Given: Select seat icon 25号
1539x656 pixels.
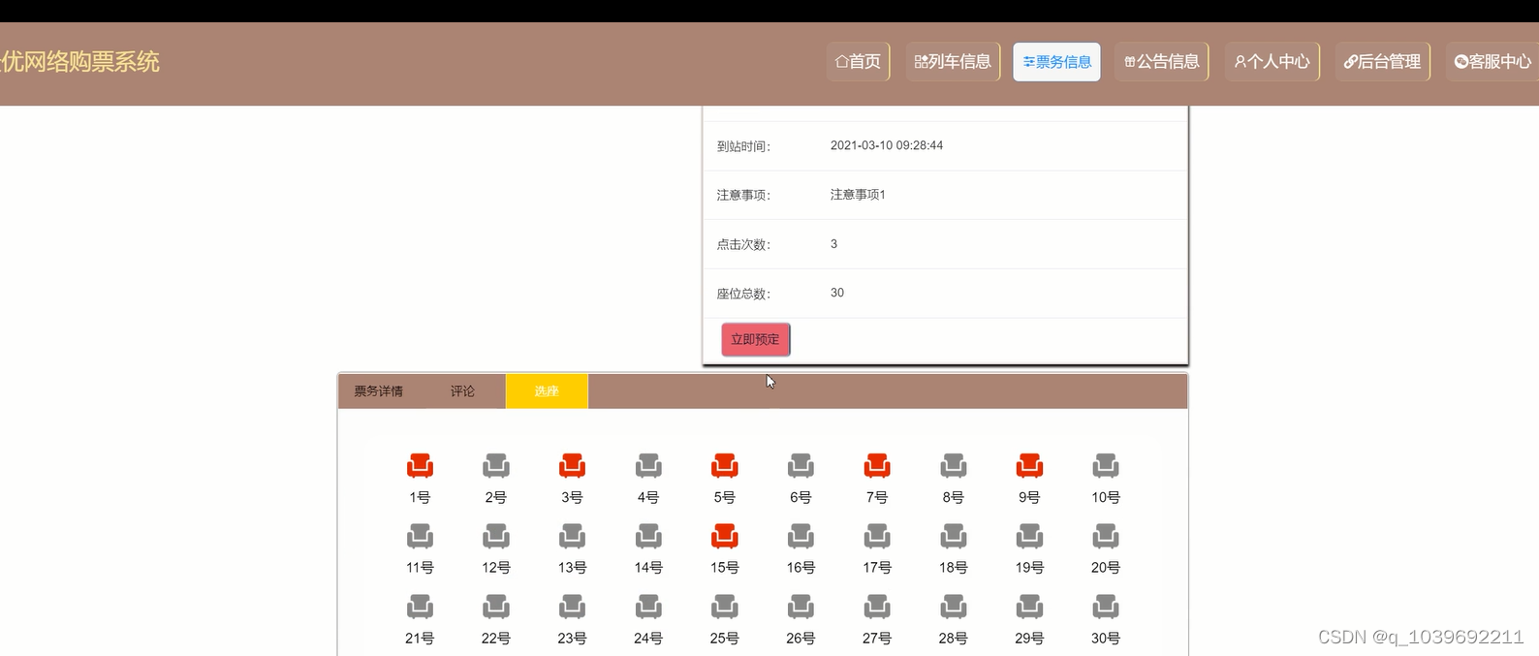Looking at the screenshot, I should [725, 607].
